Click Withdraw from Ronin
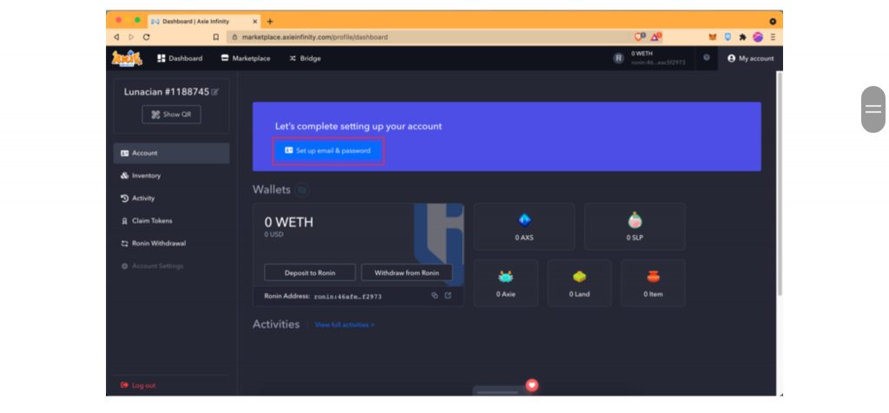Screen dimensions: 889x413 coord(406,272)
